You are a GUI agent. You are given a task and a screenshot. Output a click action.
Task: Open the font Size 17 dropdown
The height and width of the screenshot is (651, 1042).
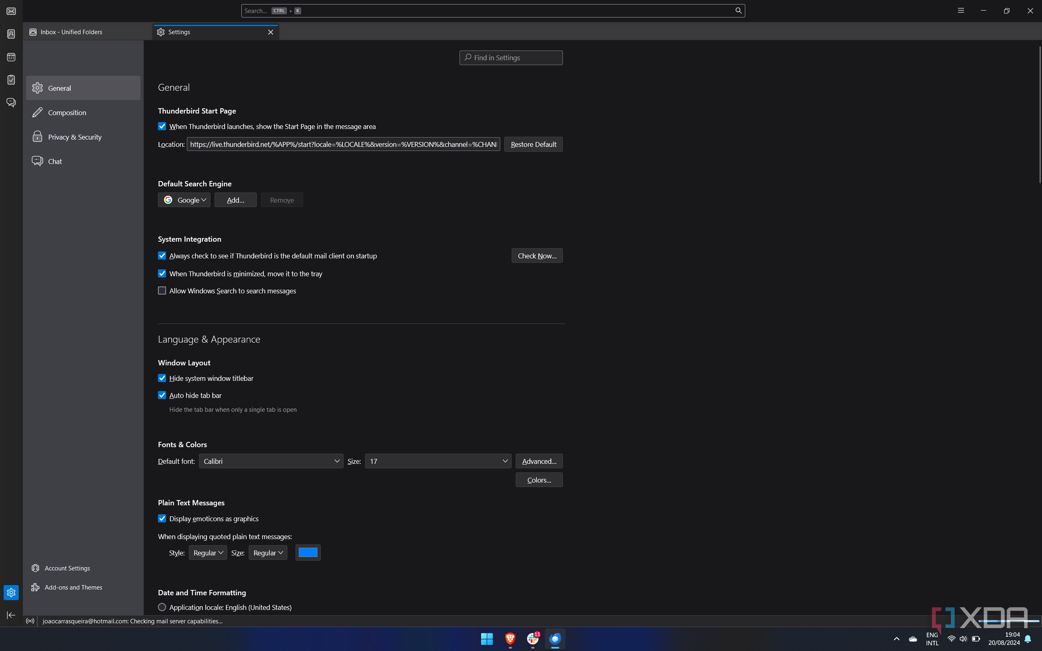[x=438, y=461]
